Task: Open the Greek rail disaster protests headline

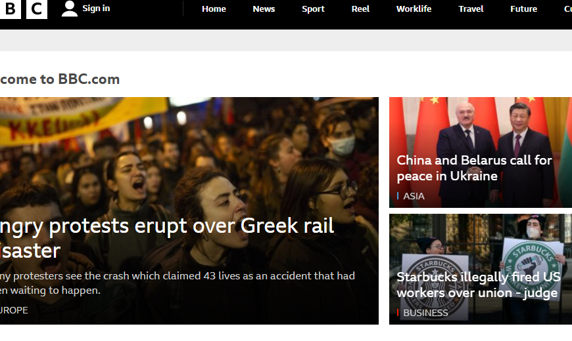Action: click(167, 238)
